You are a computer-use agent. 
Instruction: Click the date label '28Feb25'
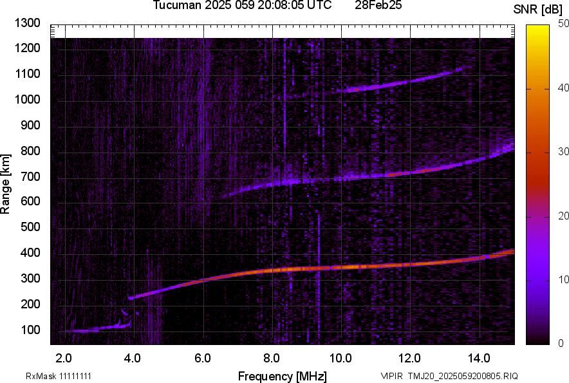point(378,5)
